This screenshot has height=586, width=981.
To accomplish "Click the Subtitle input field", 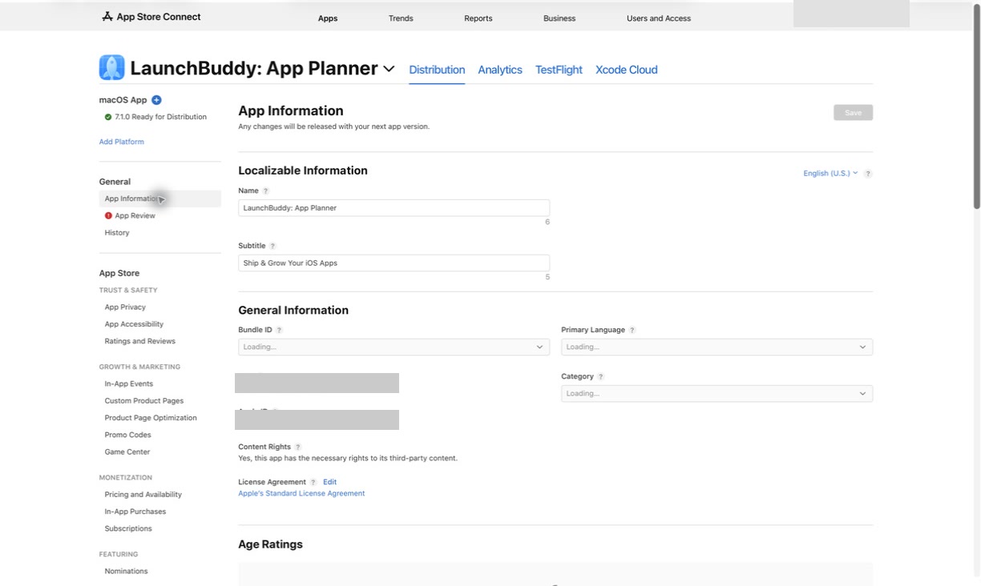I will pos(394,263).
